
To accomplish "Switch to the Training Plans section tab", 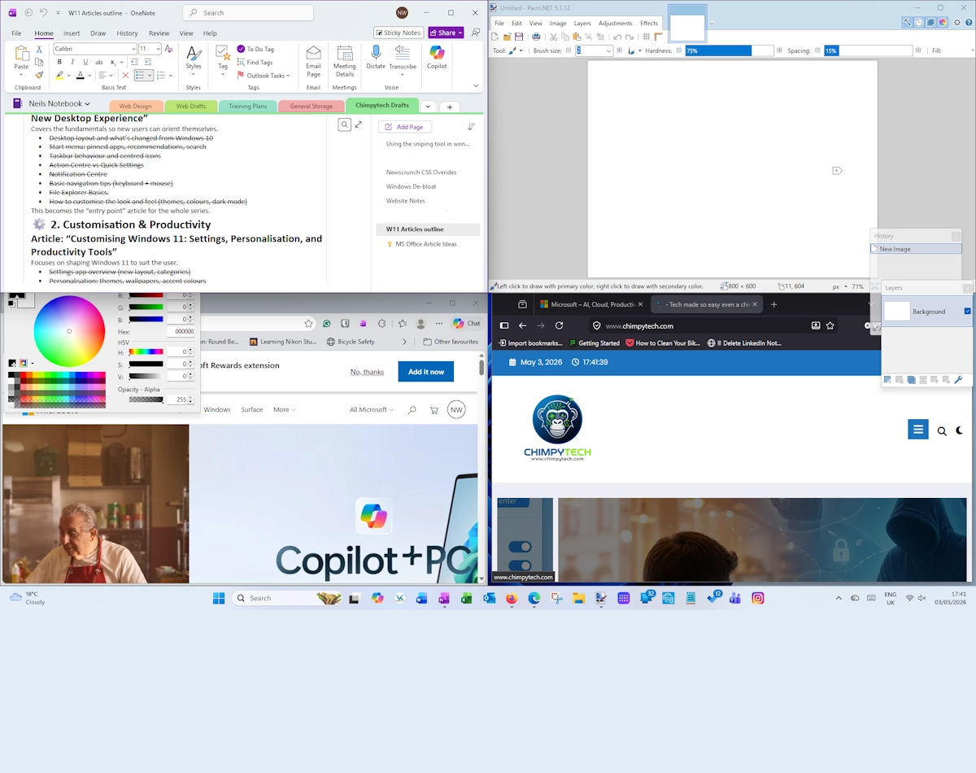I will click(x=247, y=106).
